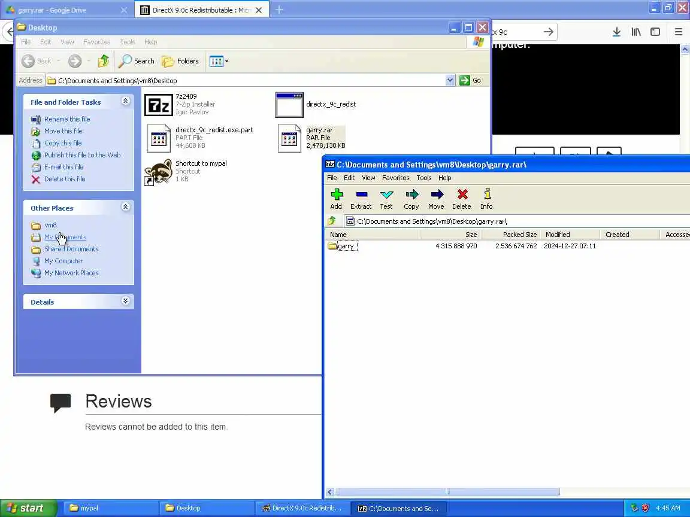The height and width of the screenshot is (517, 690).
Task: Expand the Details panel
Action: pos(125,301)
